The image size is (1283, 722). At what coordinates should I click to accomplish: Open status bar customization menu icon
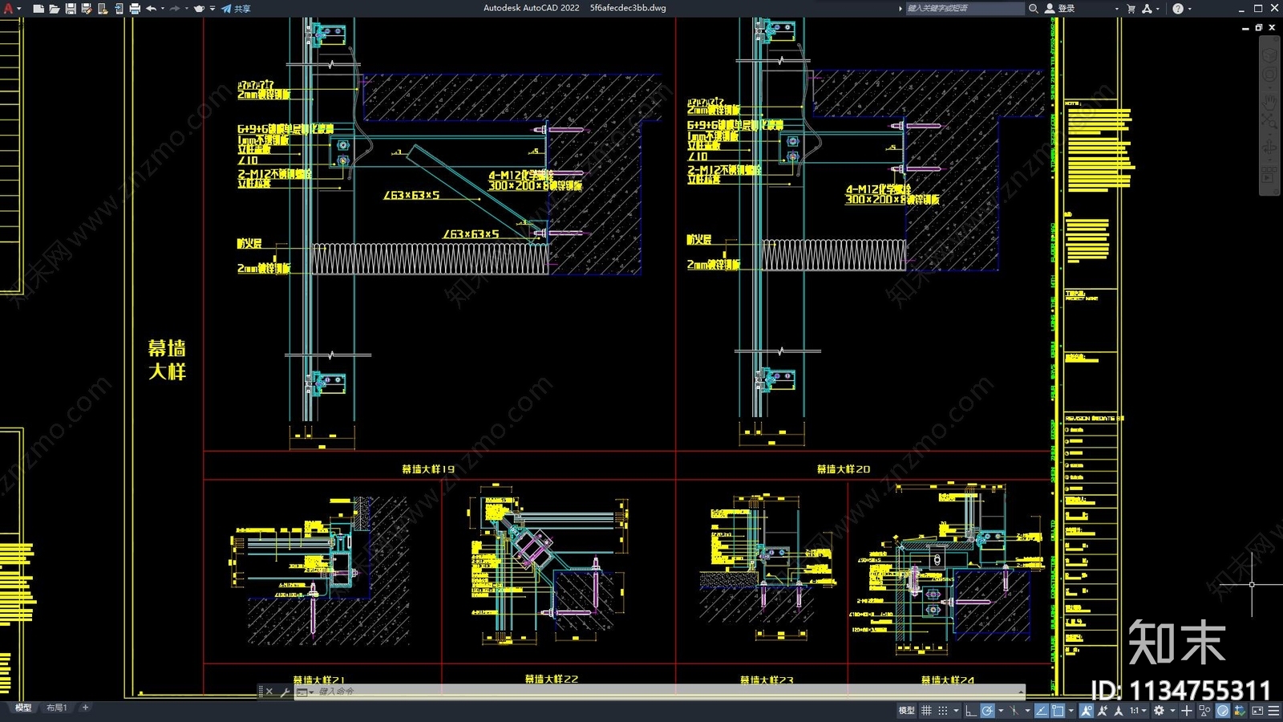tap(1273, 711)
